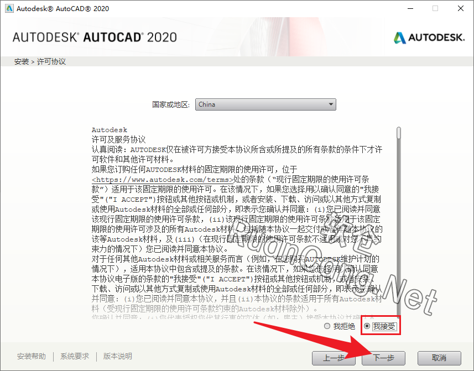
Task: Open the 系统要求 system requirements link
Action: point(75,357)
